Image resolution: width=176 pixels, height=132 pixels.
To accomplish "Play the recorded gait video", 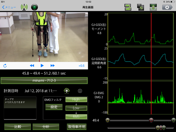I will (x=42, y=65).
